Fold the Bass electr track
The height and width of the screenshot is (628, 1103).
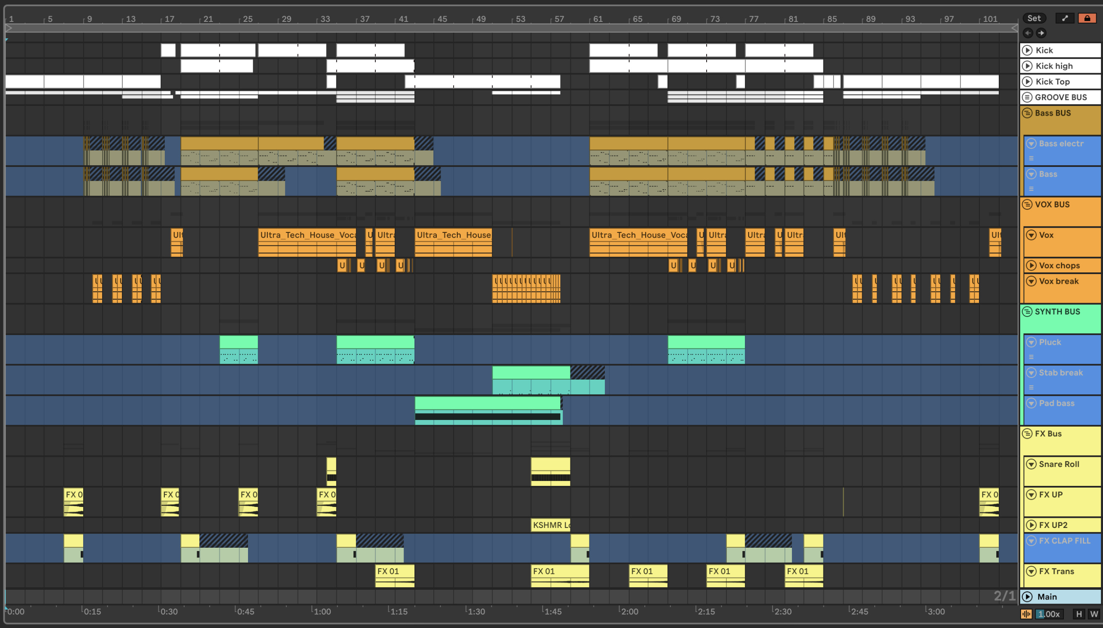point(1032,143)
